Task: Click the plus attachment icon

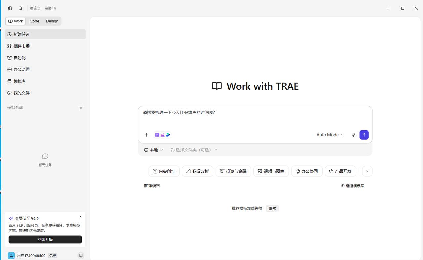Action: pos(146,135)
